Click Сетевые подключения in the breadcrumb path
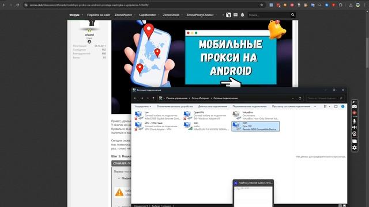 click(x=225, y=98)
